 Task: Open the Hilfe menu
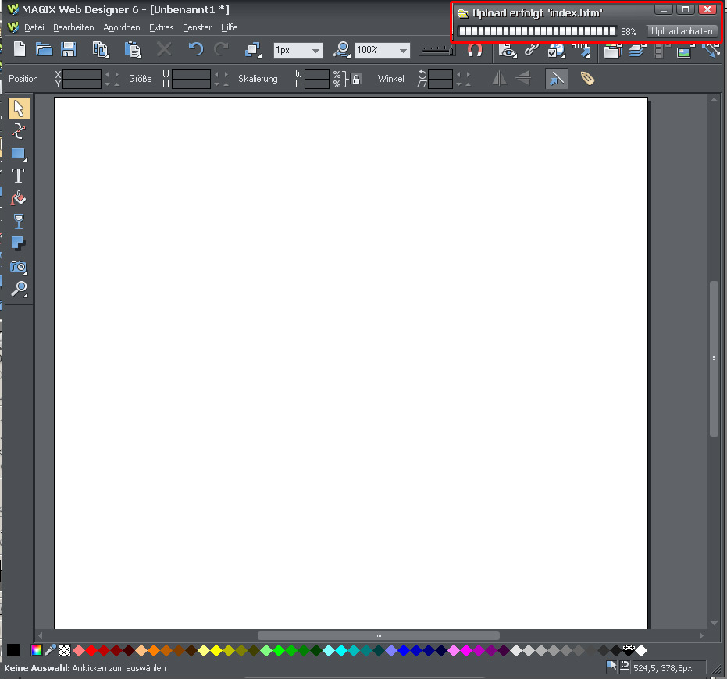point(229,28)
